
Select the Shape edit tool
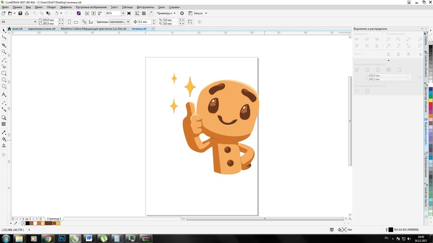(x=3, y=37)
